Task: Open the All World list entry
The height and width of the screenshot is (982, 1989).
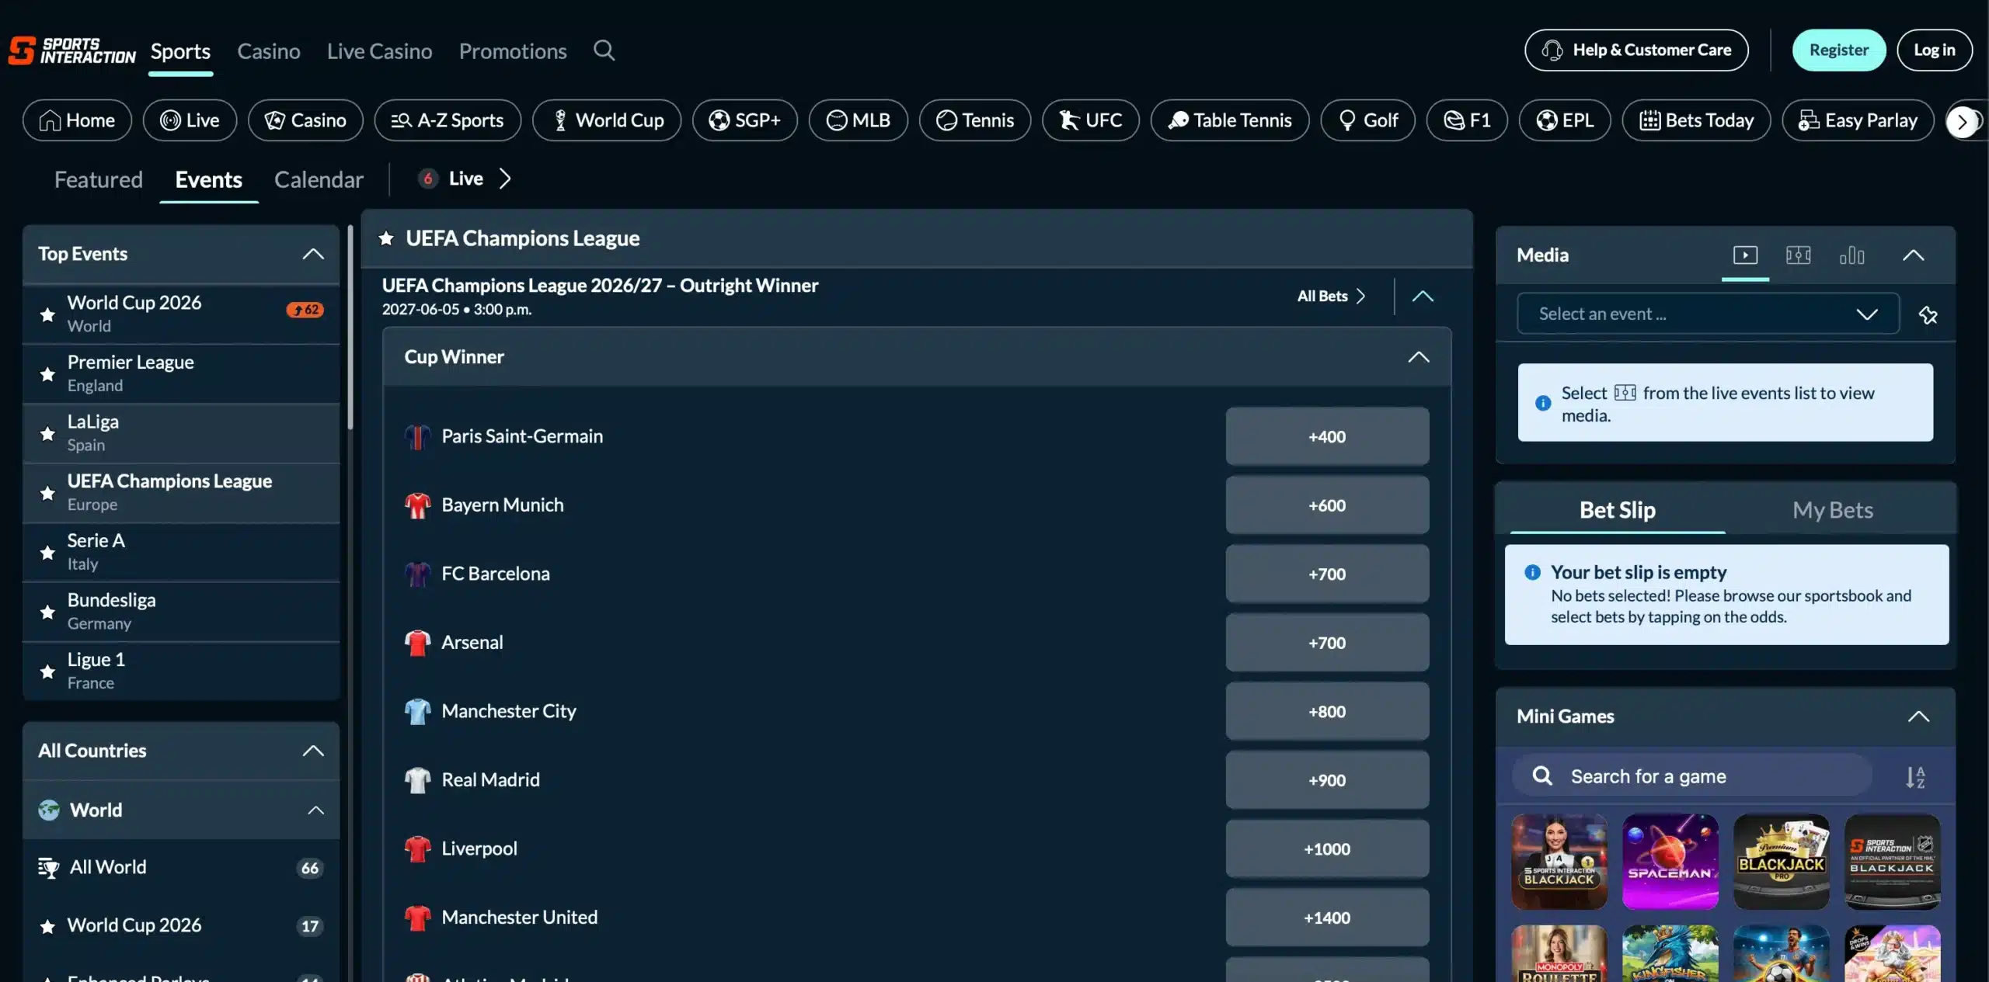Action: point(181,868)
